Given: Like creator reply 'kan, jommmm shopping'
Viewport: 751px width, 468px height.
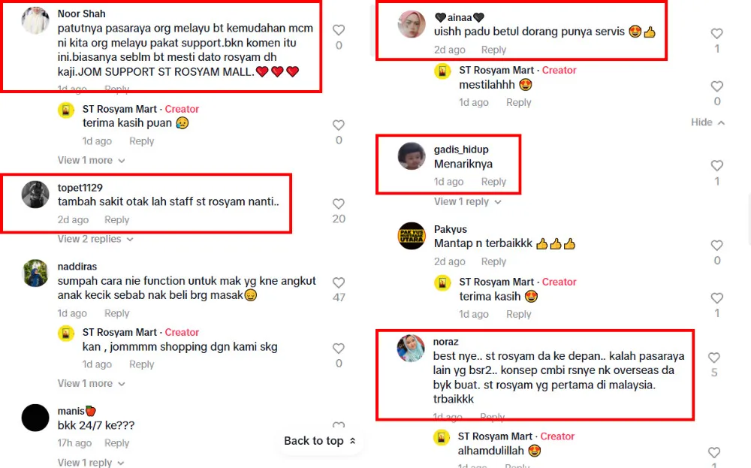Looking at the screenshot, I should tap(339, 349).
